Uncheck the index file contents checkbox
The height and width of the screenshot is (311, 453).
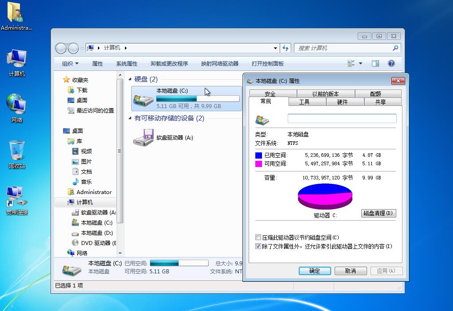coord(258,246)
